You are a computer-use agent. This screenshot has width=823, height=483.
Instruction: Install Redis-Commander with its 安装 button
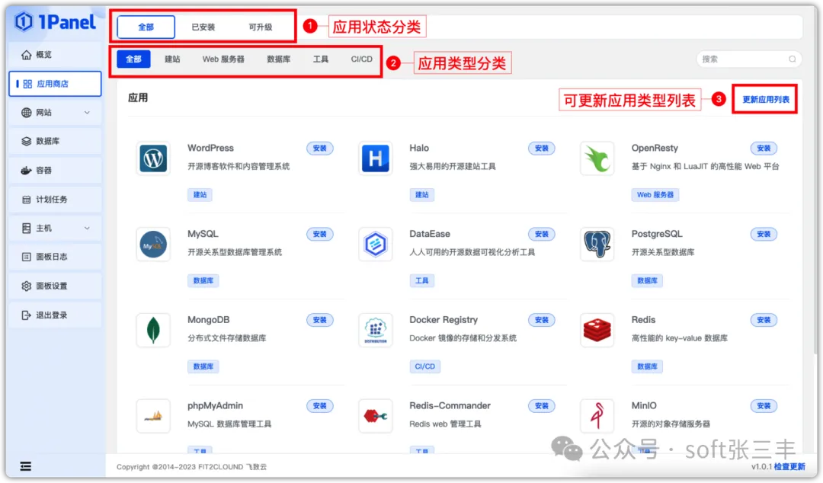[542, 406]
